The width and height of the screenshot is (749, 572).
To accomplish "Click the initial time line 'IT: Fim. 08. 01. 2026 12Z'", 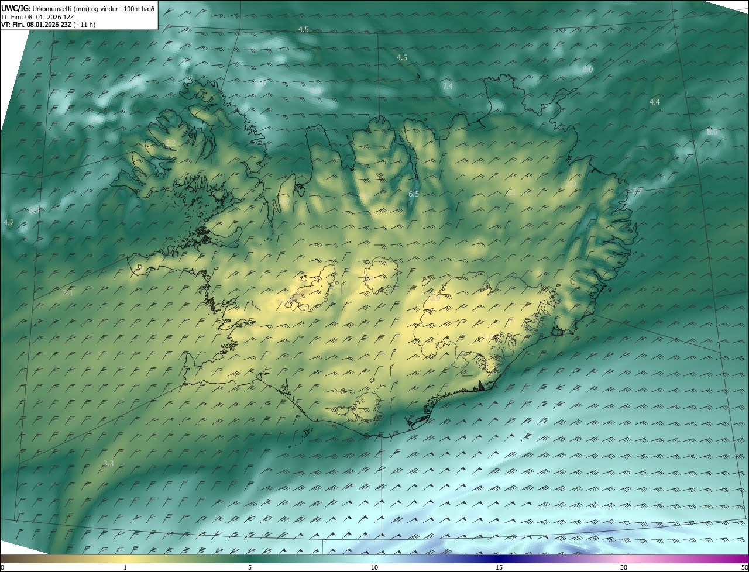I will pos(37,17).
